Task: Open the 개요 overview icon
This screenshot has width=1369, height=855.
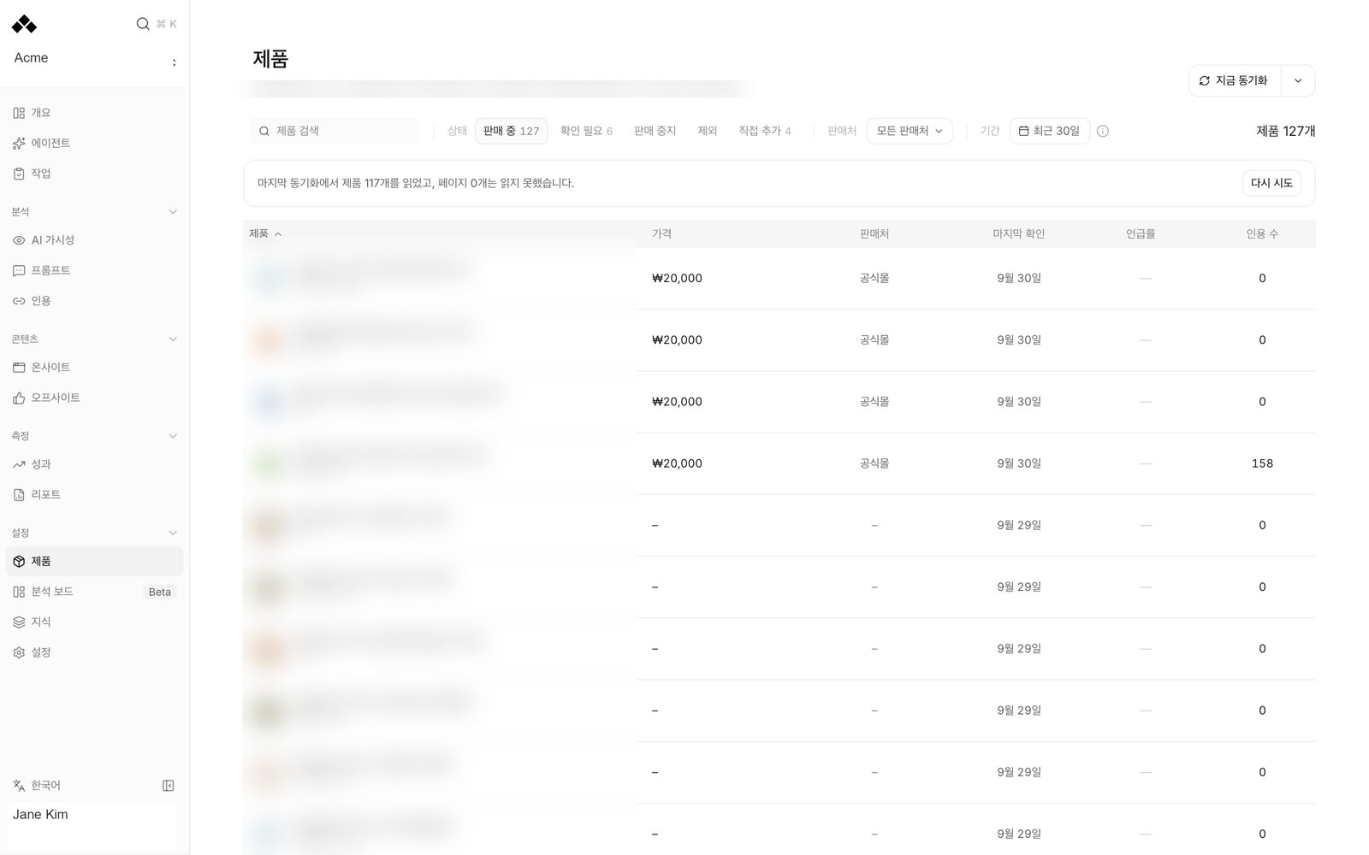Action: 19,113
